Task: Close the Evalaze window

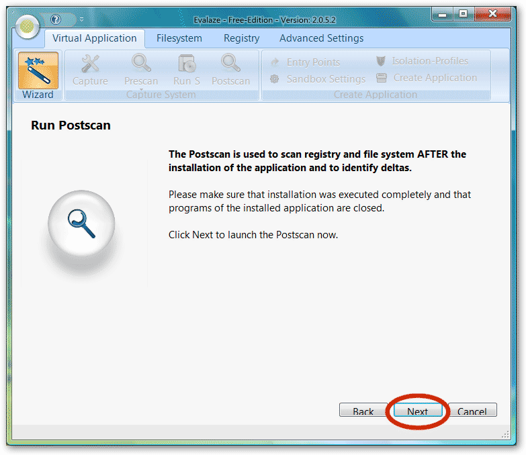Action: (492, 14)
